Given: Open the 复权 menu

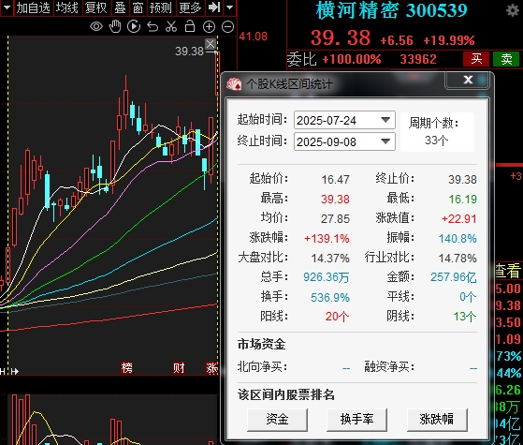Looking at the screenshot, I should tap(95, 7).
